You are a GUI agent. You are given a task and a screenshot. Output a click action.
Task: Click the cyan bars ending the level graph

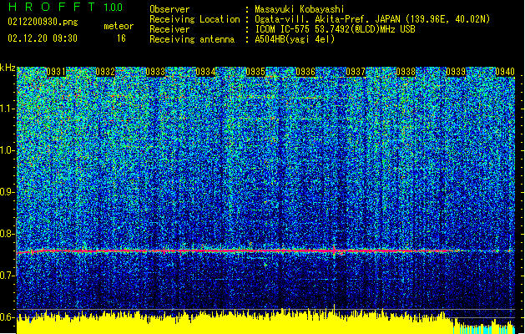484,329
